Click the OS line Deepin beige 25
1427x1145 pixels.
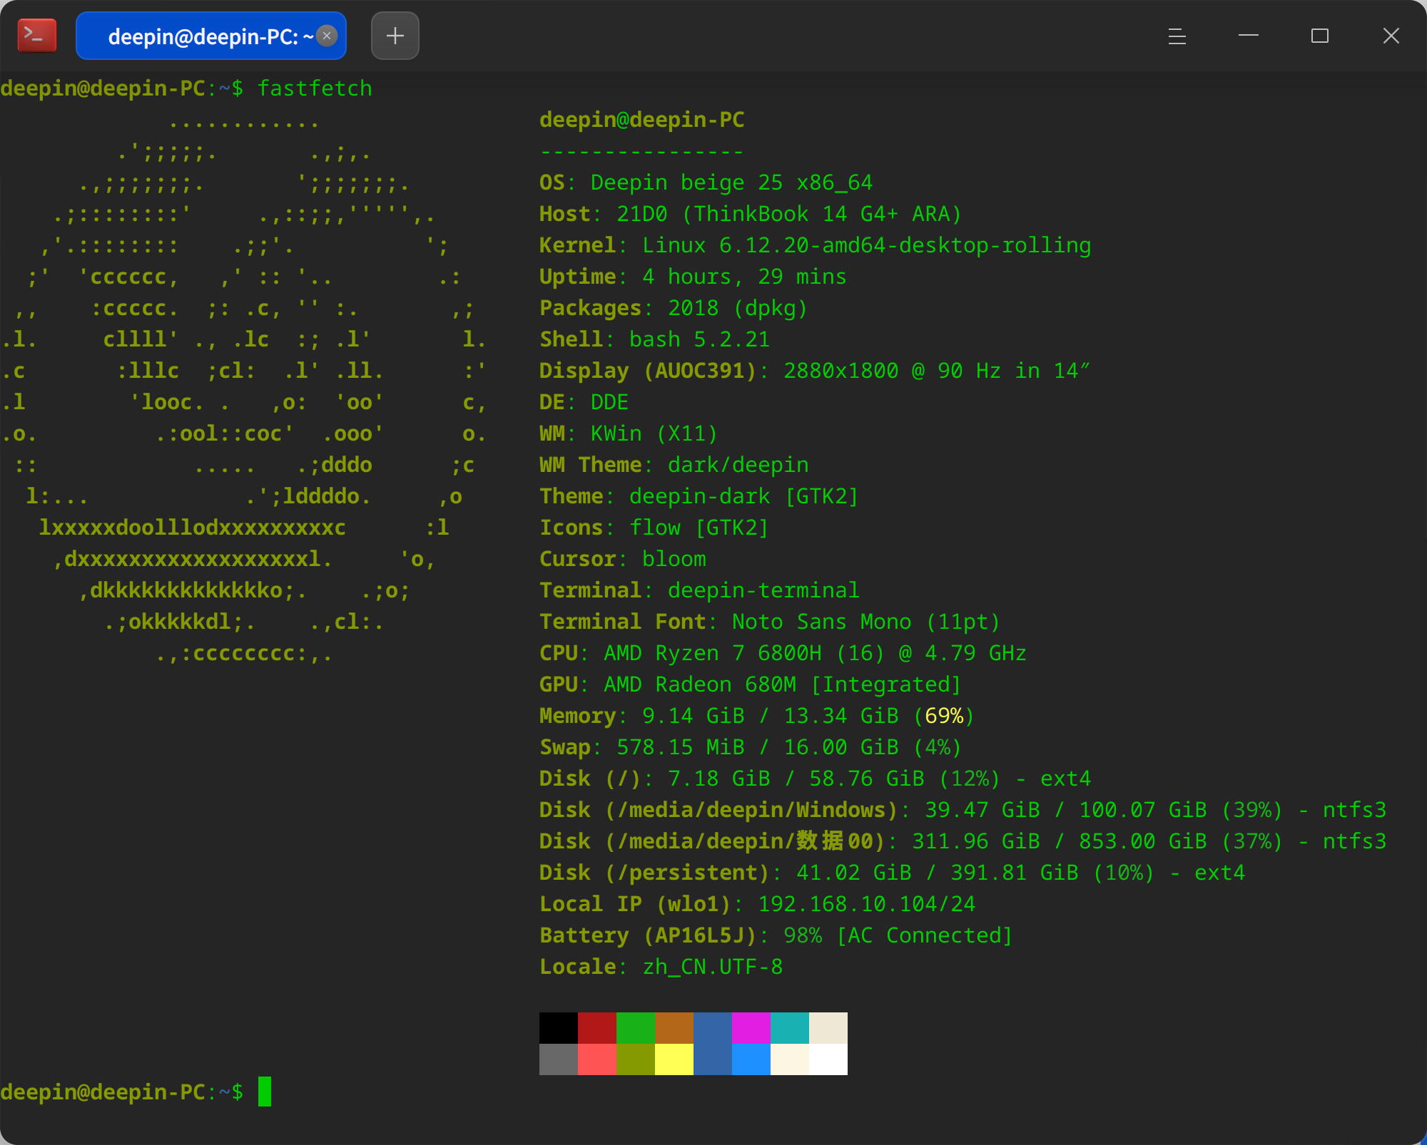706,183
